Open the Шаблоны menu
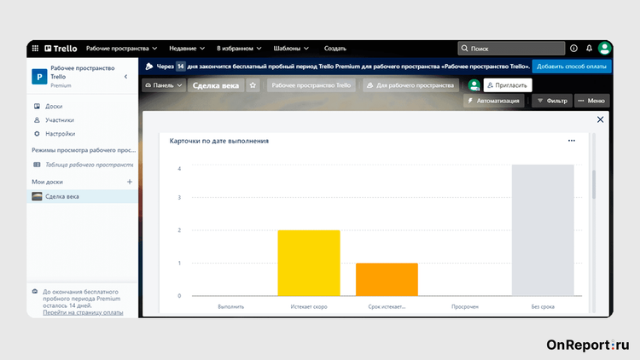 pos(291,49)
